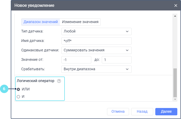Click the scrollbar up arrow

175,15
